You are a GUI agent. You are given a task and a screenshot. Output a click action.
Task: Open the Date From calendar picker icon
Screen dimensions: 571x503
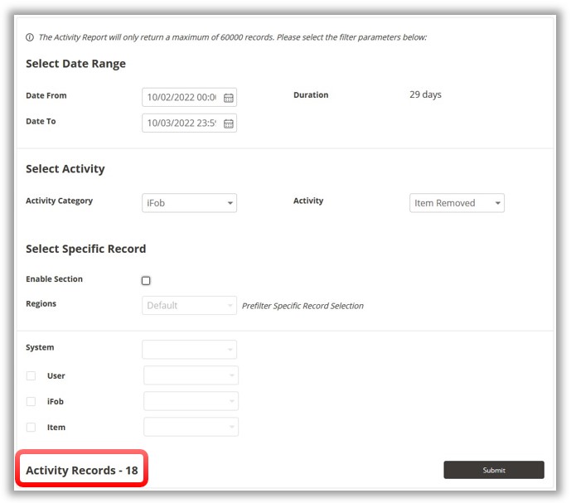(x=229, y=98)
